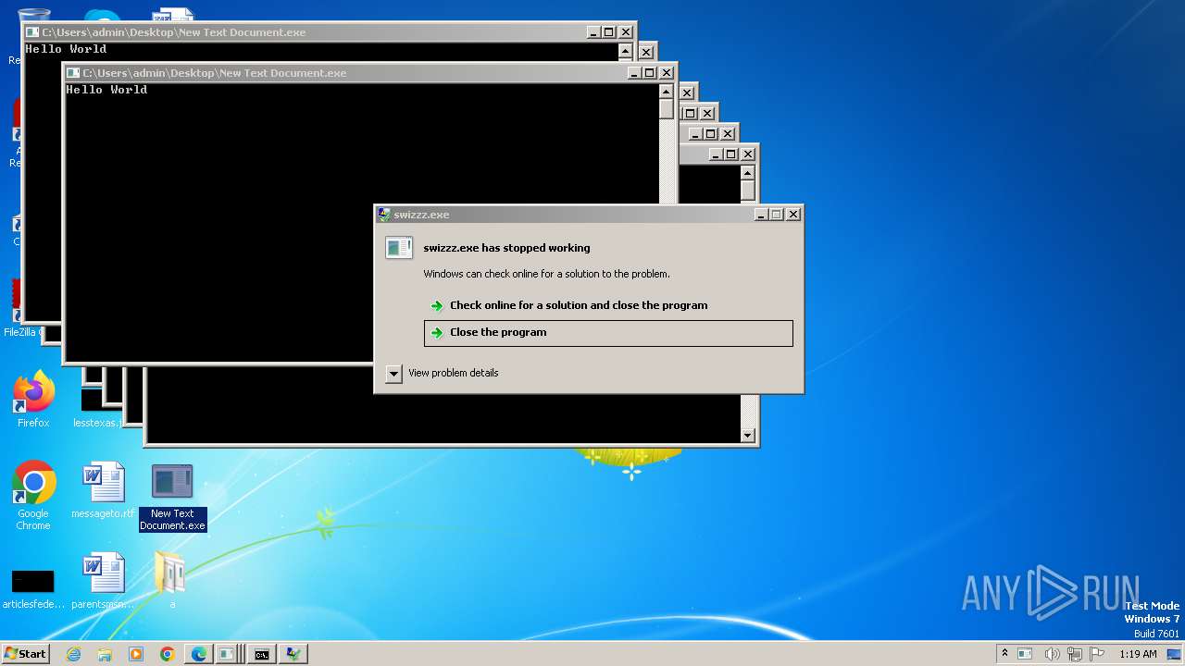Select the swizzz.exe taskbar button
The width and height of the screenshot is (1185, 666).
(293, 654)
